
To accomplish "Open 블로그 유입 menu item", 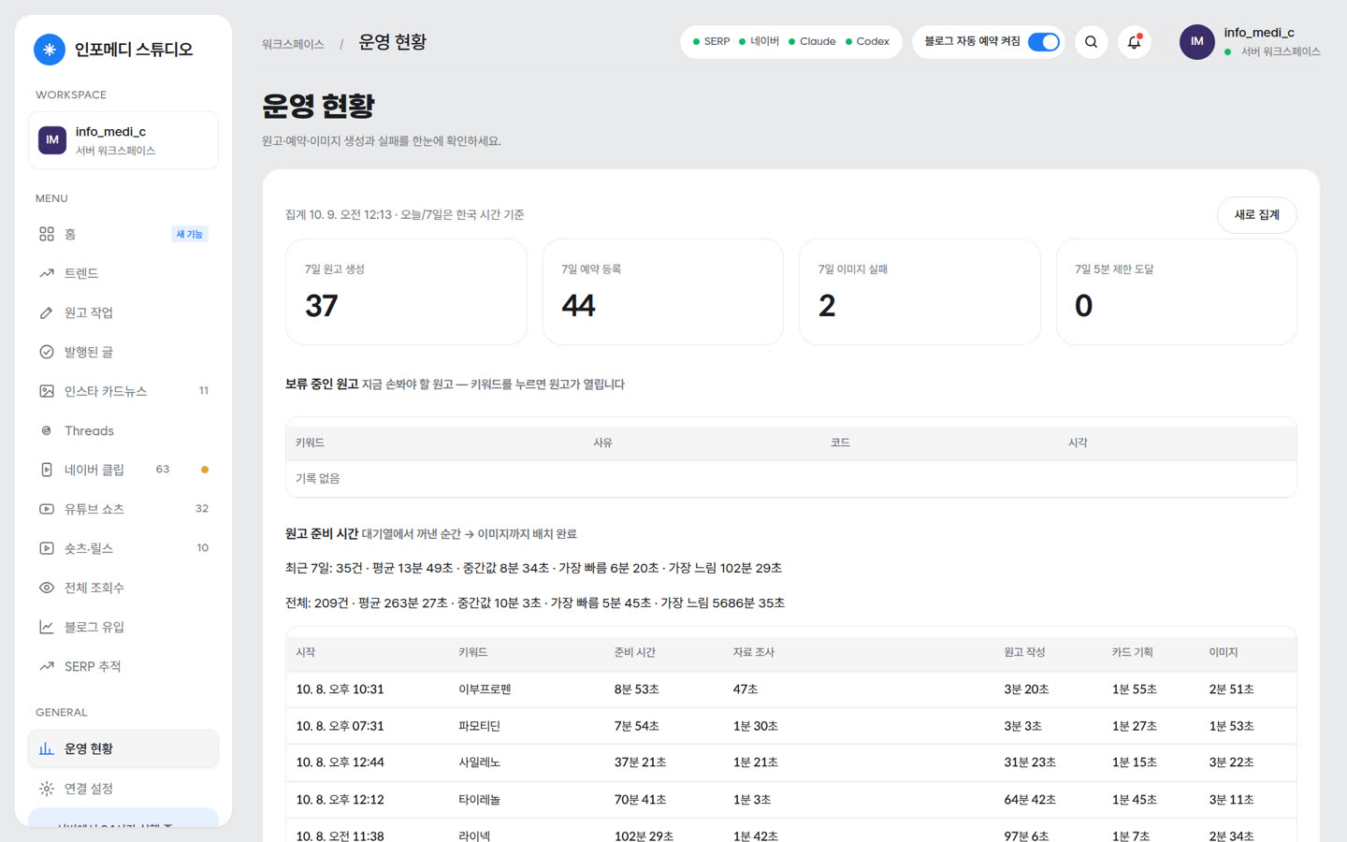I will coord(123,627).
